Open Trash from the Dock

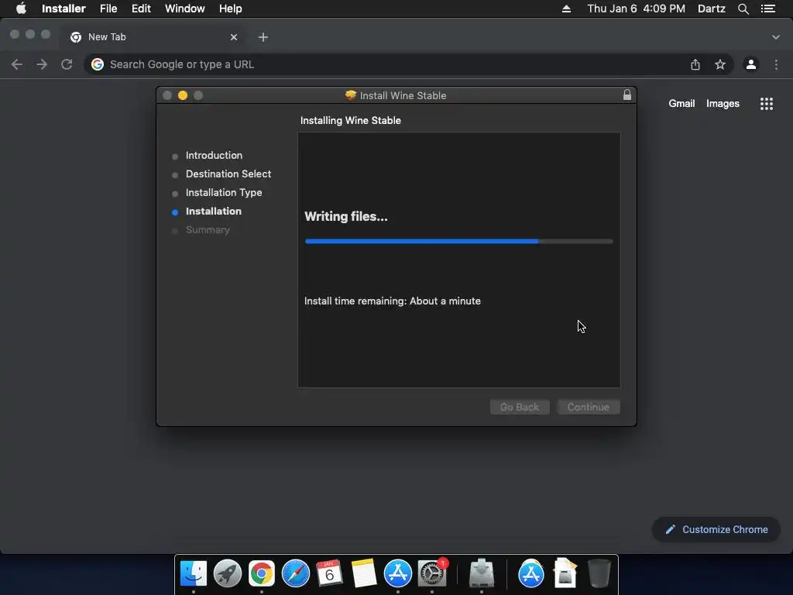[x=599, y=574]
